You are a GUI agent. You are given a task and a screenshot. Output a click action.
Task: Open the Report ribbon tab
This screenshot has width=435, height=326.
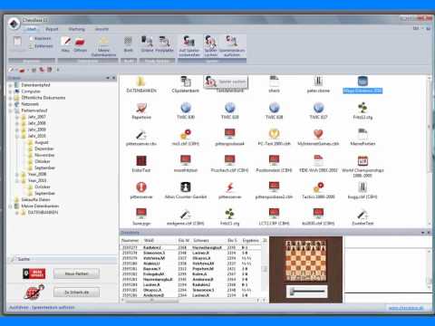coord(52,29)
